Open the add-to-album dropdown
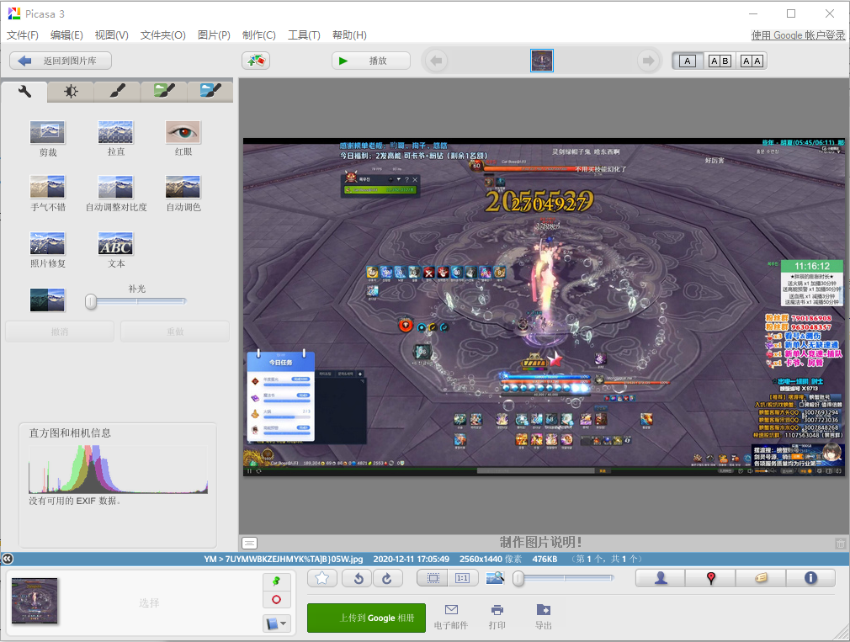This screenshot has height=642, width=850. pyautogui.click(x=277, y=623)
